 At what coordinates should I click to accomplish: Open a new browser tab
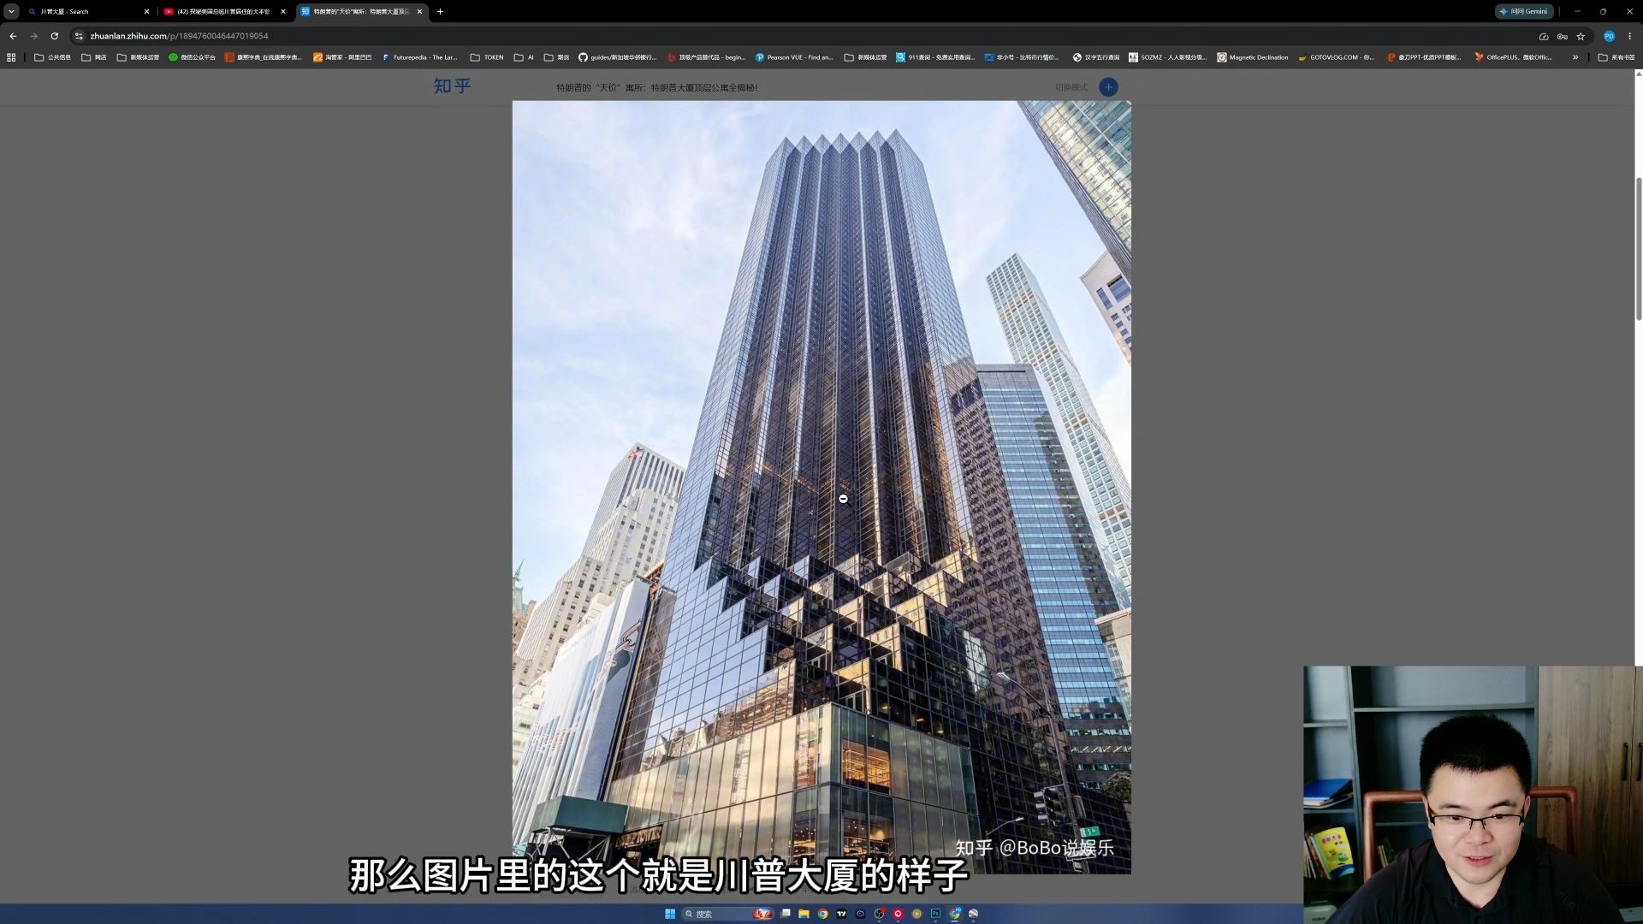pyautogui.click(x=440, y=12)
